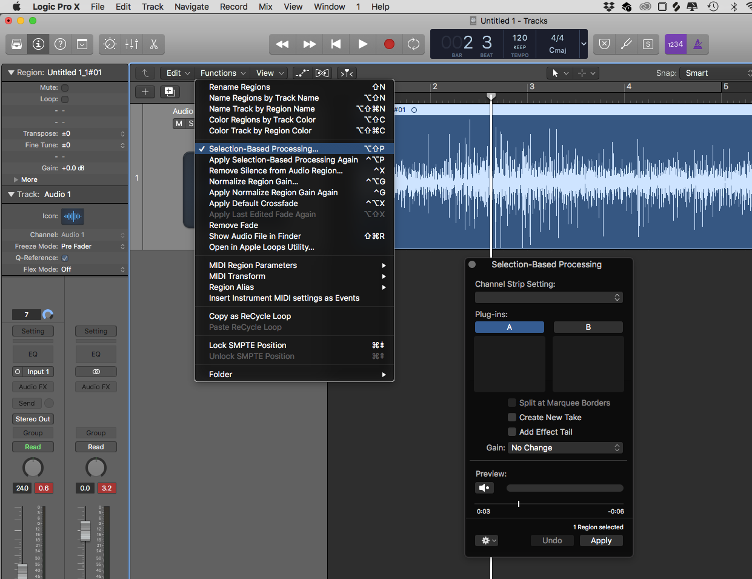Toggle the region Mute checkbox
This screenshot has width=752, height=579.
coord(65,88)
